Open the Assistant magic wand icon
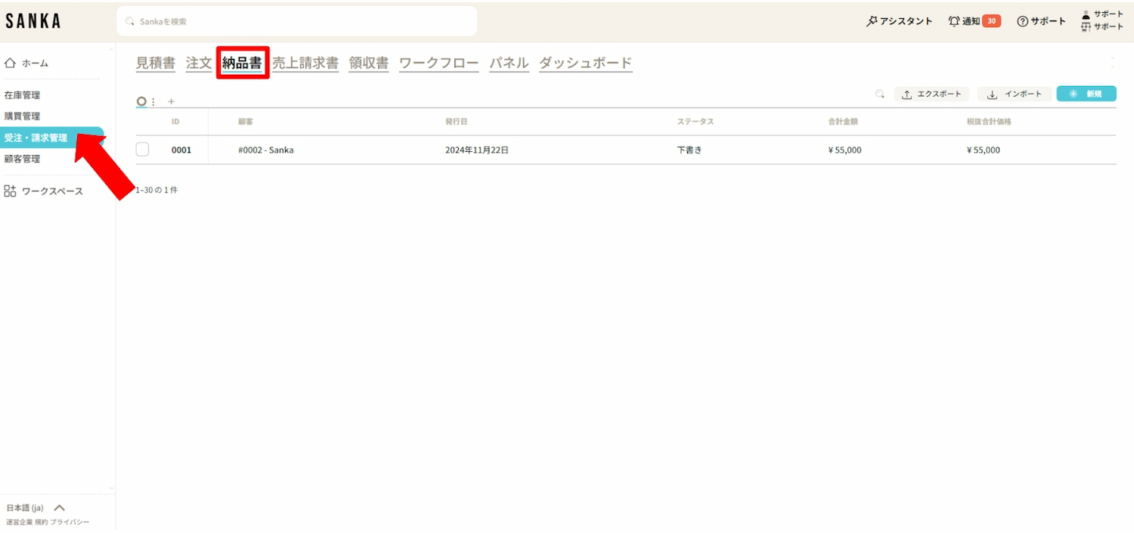1134x533 pixels. tap(872, 21)
